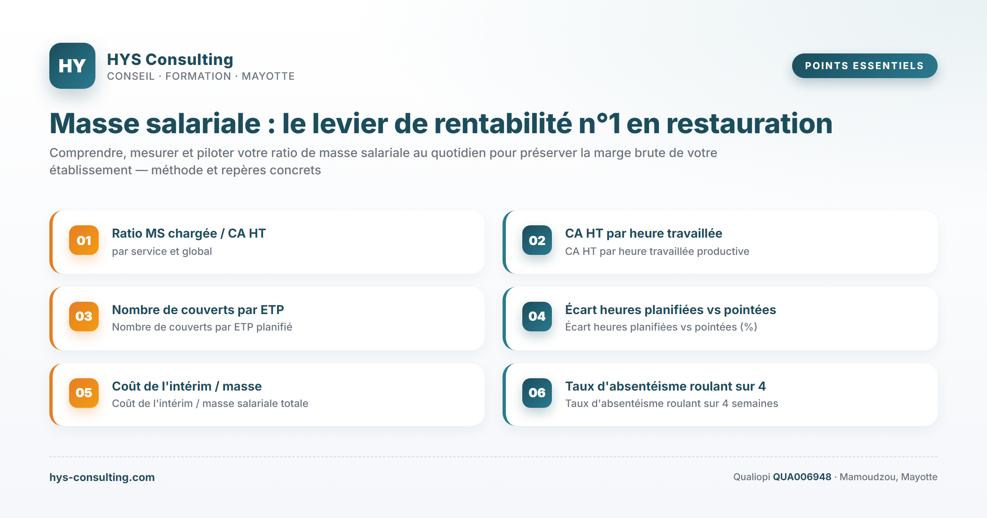Click the subtitle paragraph starting with Comprendre

[383, 161]
